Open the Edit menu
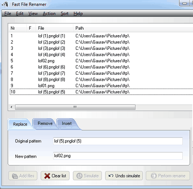 click(20, 14)
